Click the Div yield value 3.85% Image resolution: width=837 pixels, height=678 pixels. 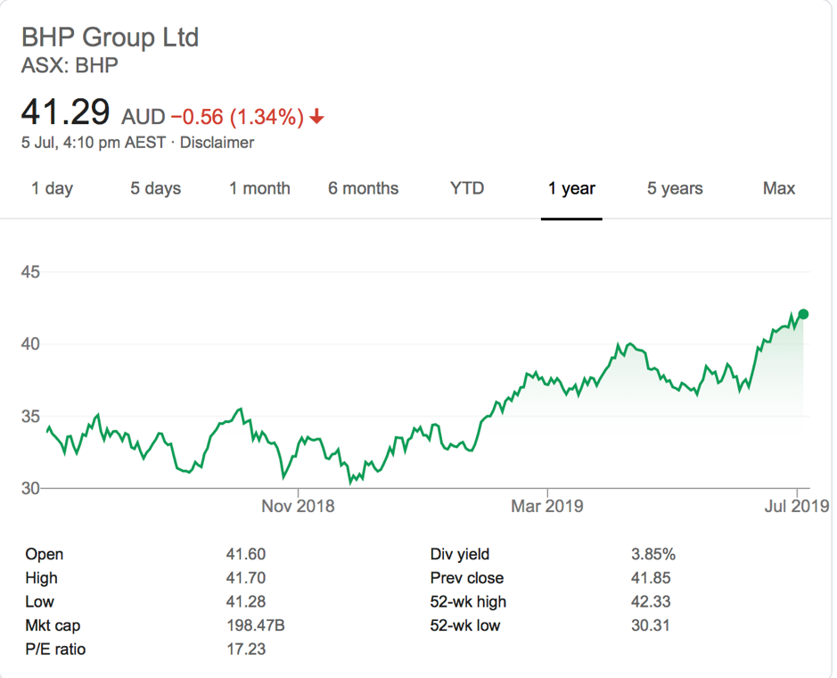point(653,554)
